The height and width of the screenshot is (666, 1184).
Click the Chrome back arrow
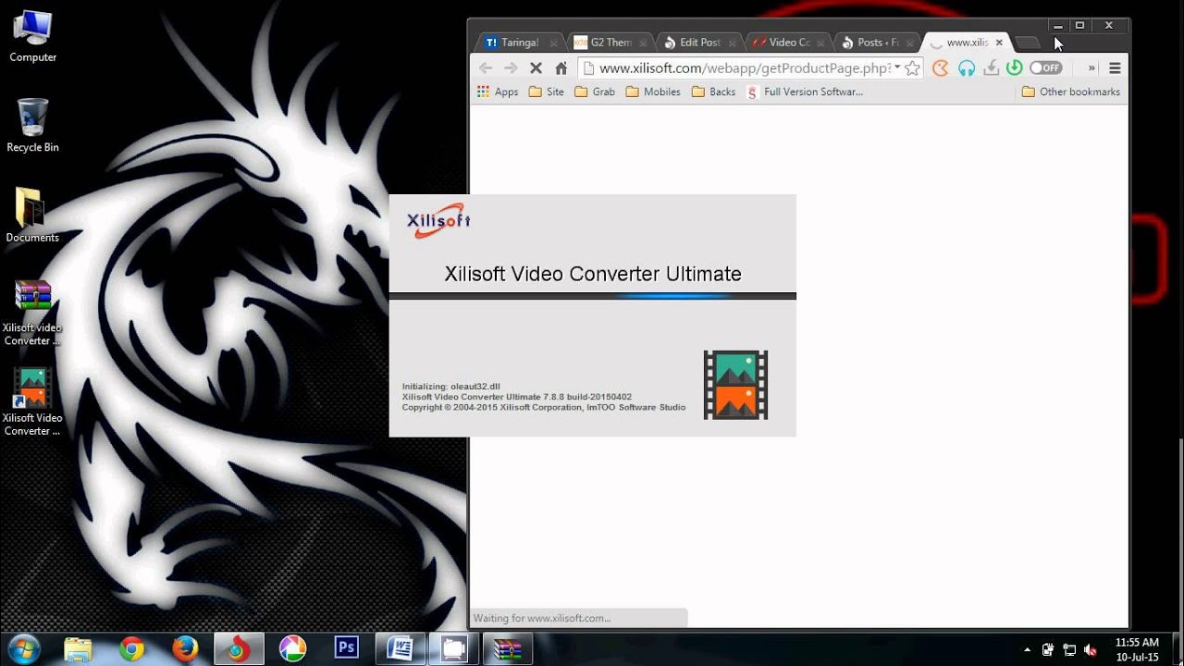[486, 68]
